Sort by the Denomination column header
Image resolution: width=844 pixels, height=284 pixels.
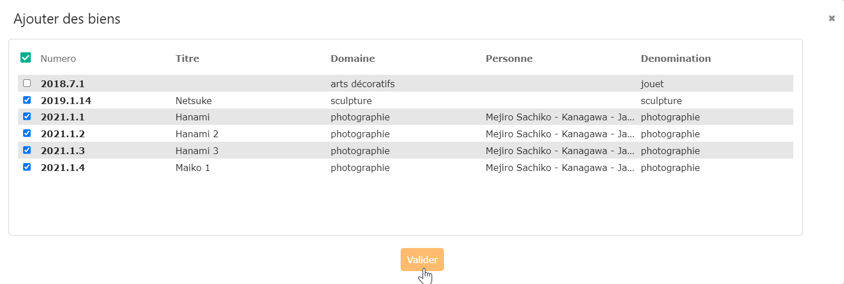676,58
